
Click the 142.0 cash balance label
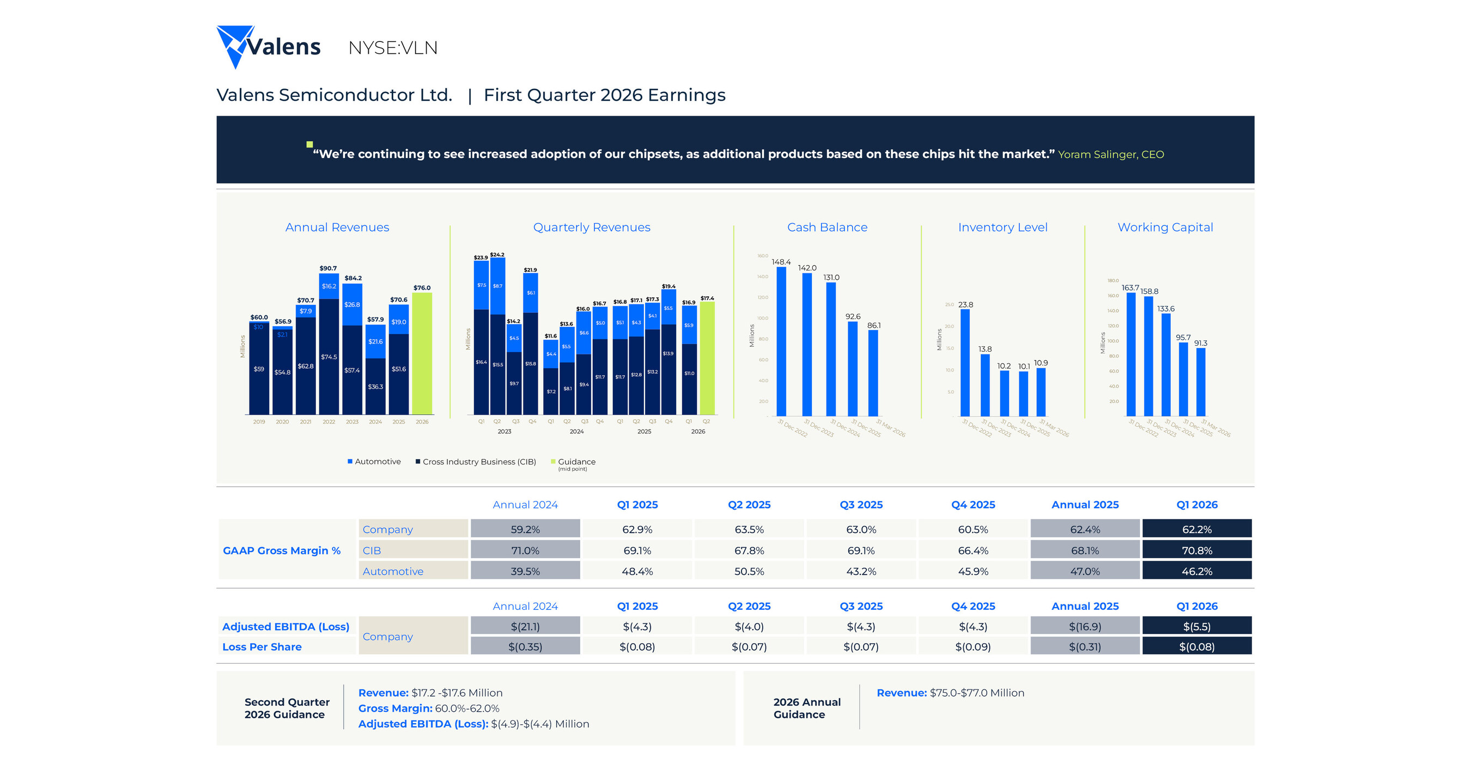click(807, 268)
